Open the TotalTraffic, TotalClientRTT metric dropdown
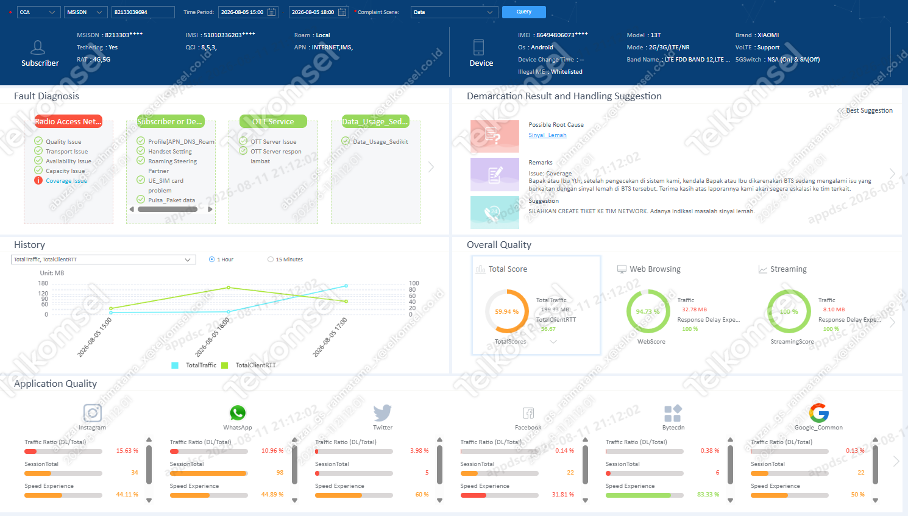 (x=104, y=260)
